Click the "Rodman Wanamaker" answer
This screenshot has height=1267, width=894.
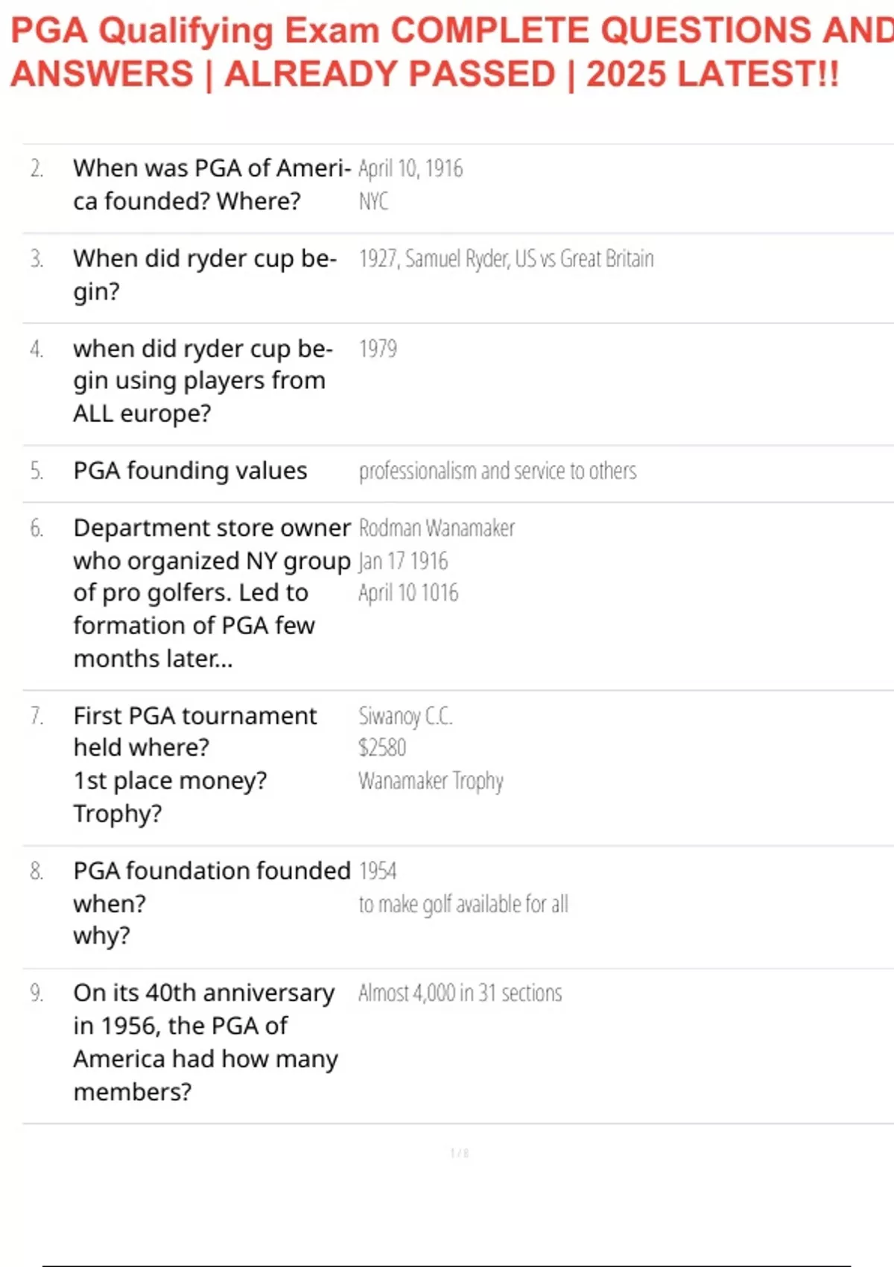click(437, 528)
